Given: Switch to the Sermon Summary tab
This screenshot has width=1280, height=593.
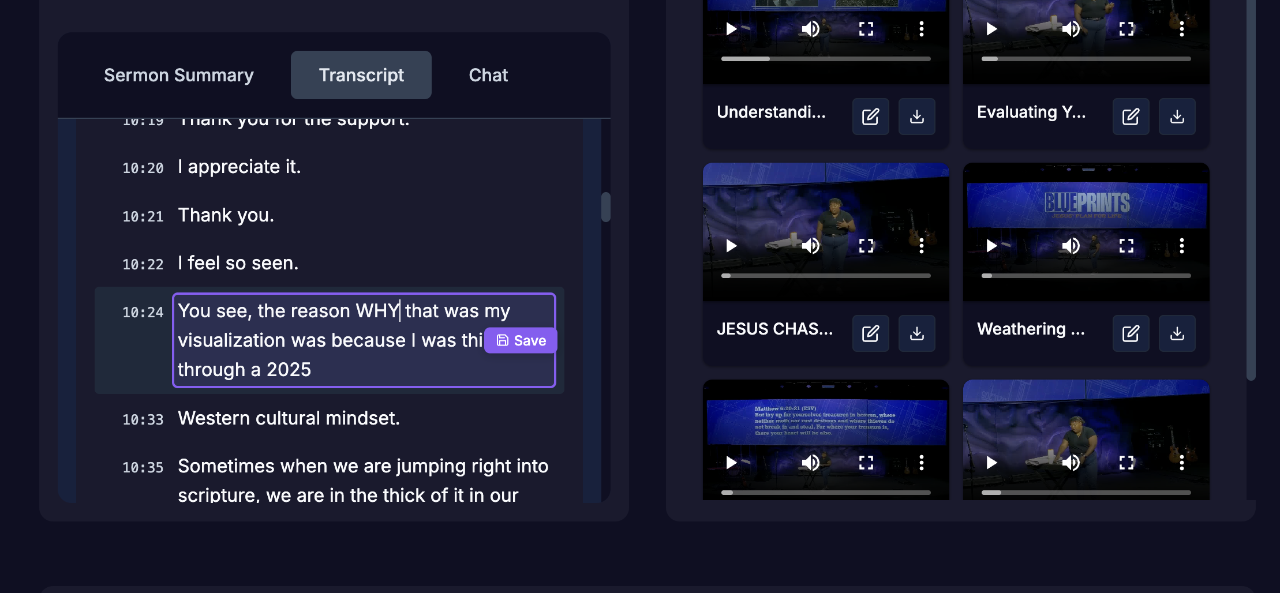Looking at the screenshot, I should point(178,75).
